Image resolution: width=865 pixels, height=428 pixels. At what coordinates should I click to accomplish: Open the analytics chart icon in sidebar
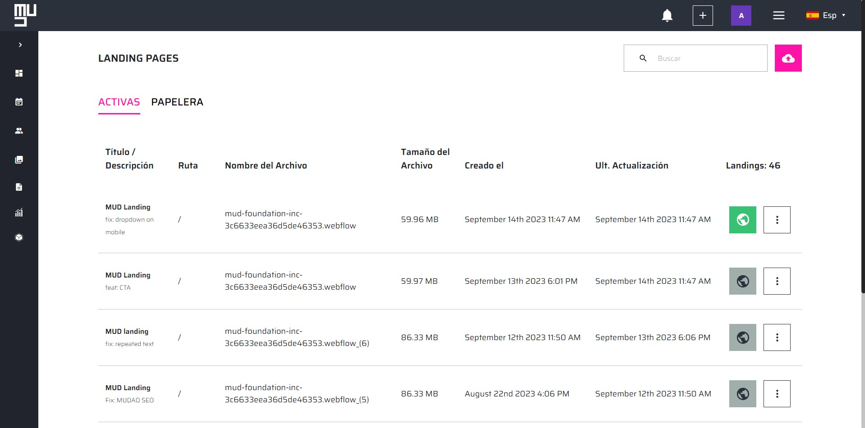tap(19, 213)
